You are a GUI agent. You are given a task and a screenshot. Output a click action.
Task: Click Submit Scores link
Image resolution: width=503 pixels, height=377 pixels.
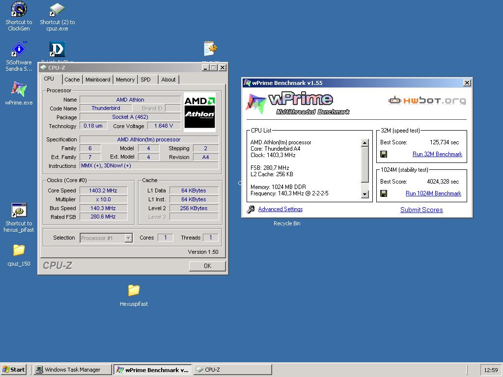pos(421,210)
